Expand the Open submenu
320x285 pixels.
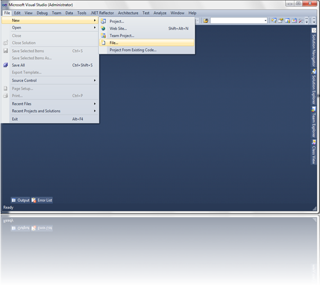pos(50,28)
